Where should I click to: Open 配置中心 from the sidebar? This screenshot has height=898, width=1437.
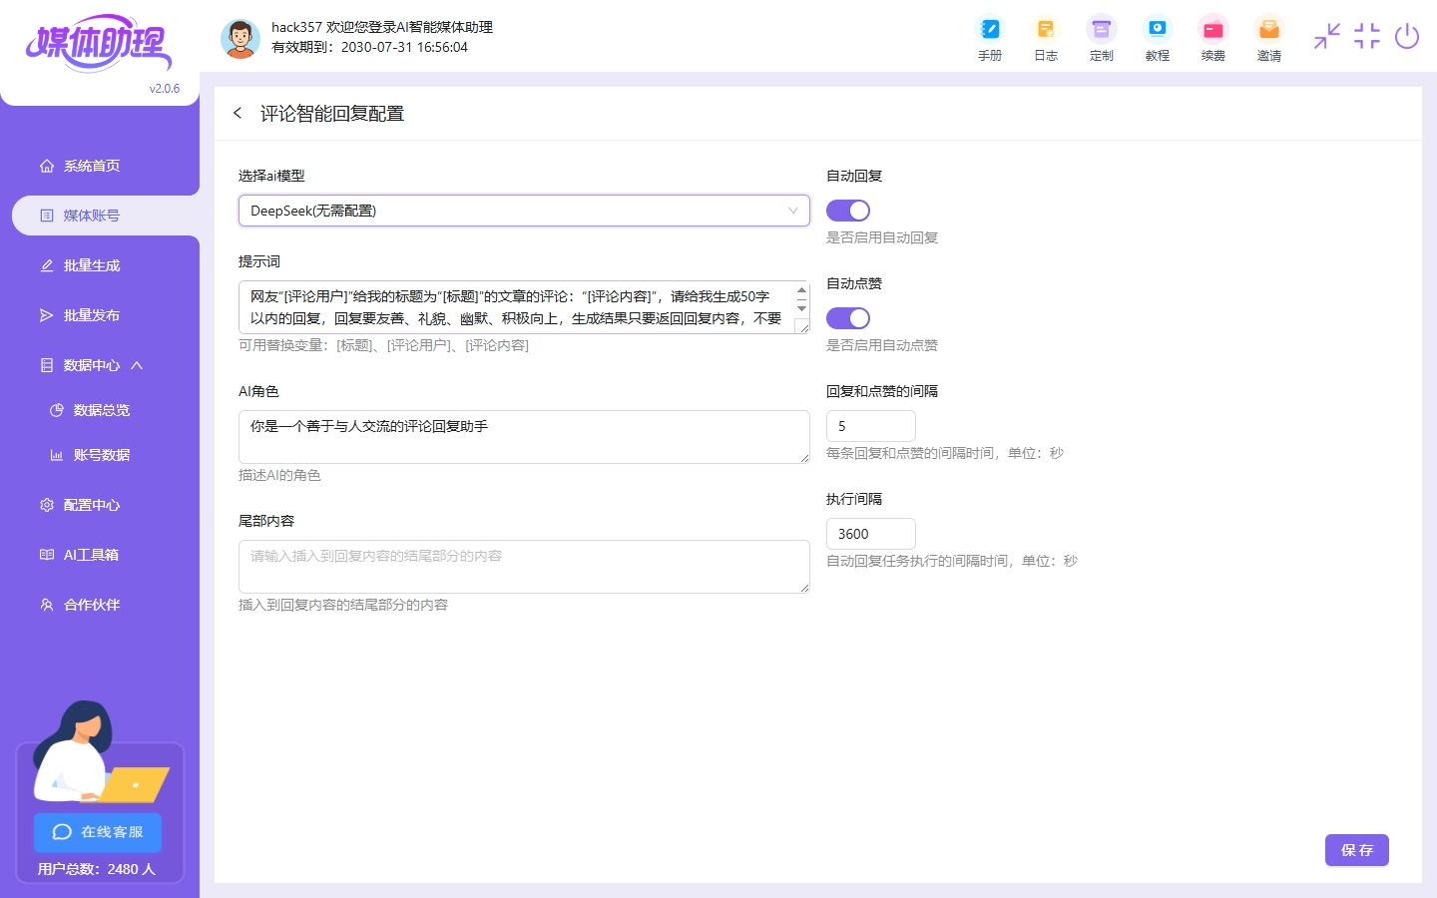(92, 505)
